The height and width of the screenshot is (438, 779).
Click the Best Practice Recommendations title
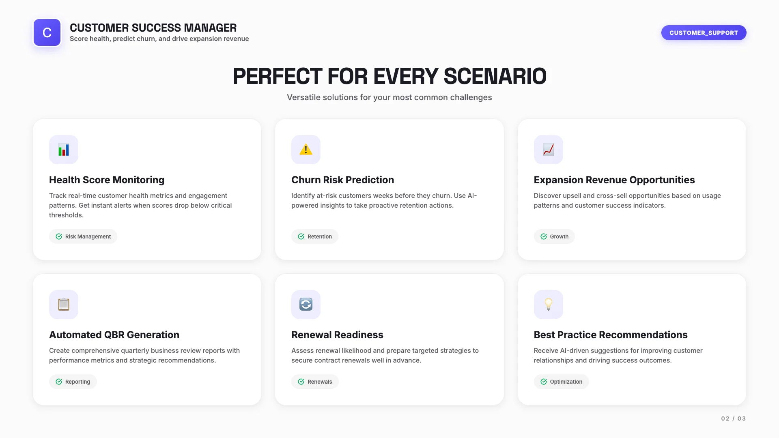[611, 335]
